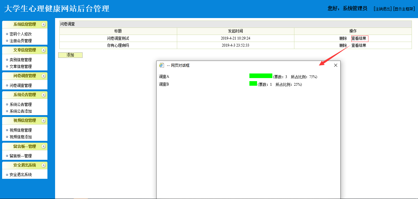The width and height of the screenshot is (418, 199).
Task: Click the 调查A label in dialog
Action: 164,77
